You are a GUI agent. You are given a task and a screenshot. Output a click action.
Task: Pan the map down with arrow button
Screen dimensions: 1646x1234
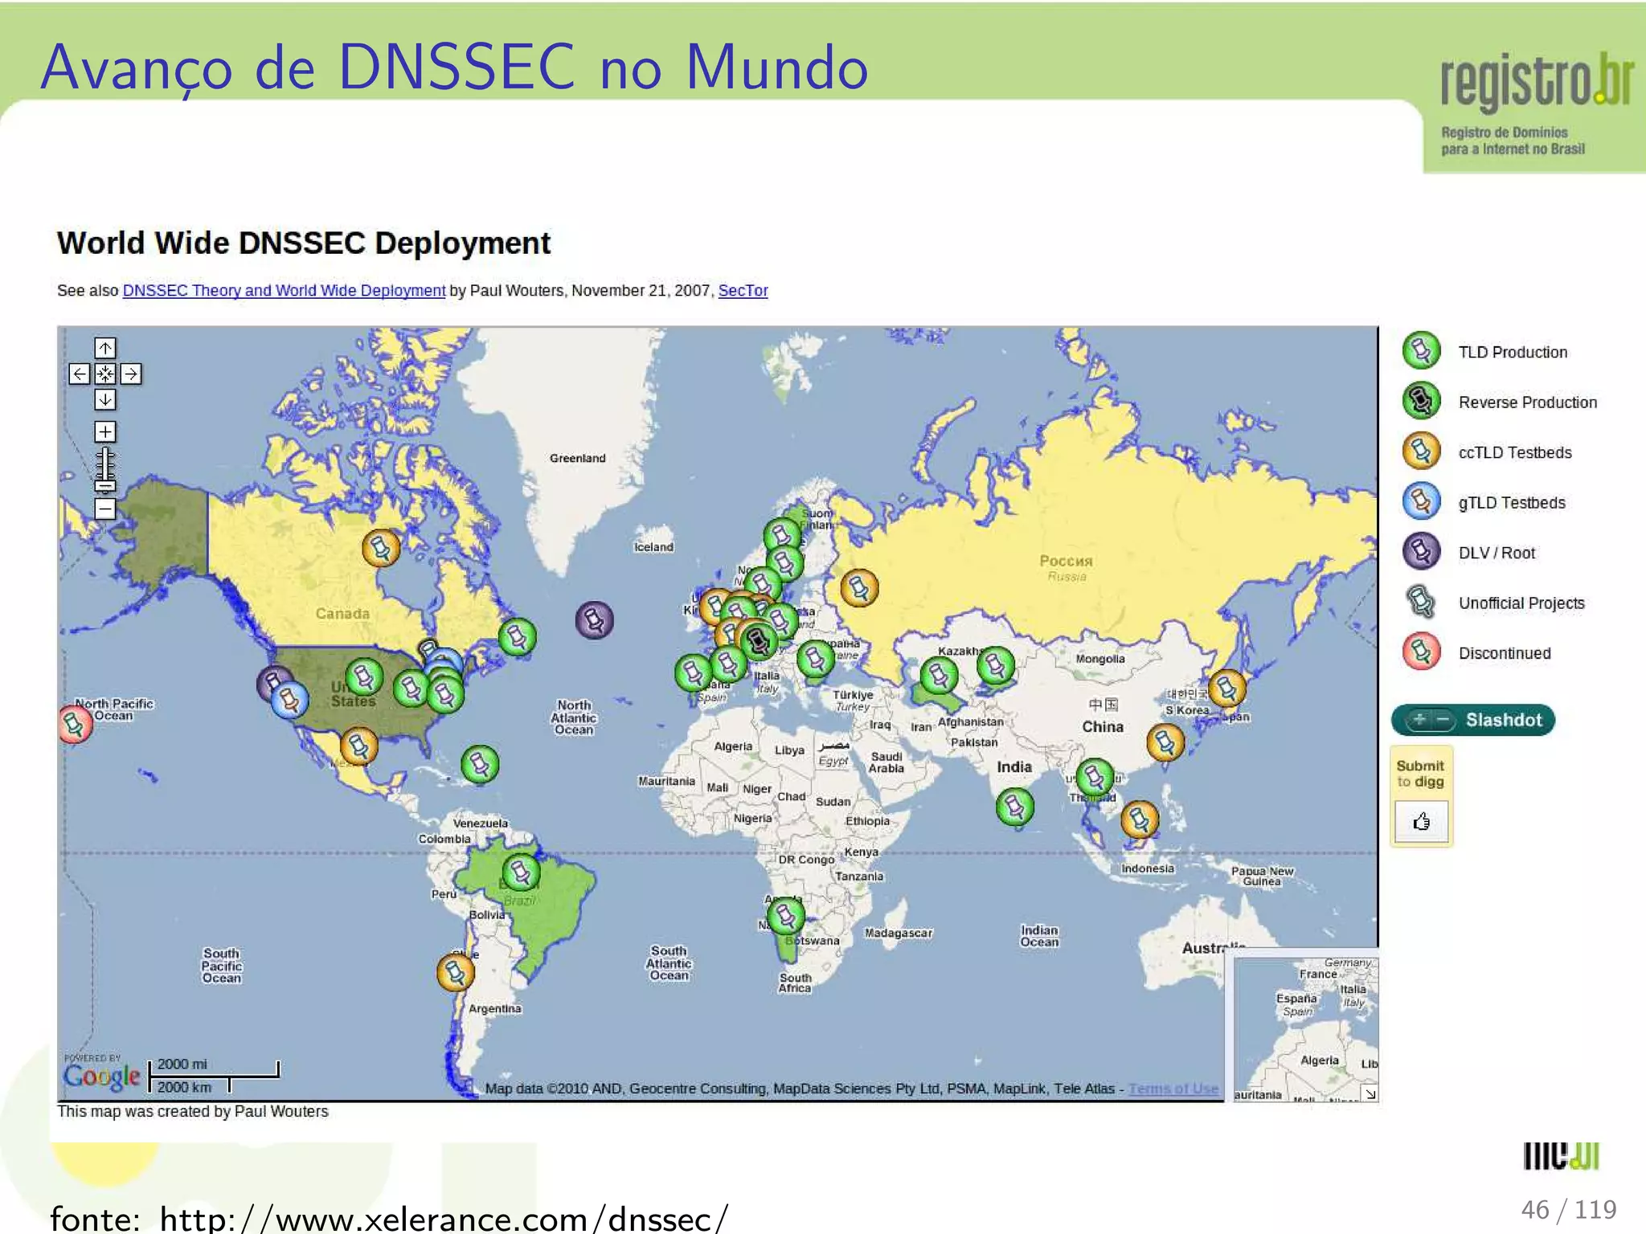(x=105, y=399)
